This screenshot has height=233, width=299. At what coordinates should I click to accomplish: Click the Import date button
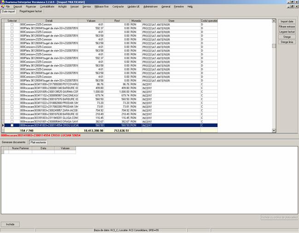point(287,22)
